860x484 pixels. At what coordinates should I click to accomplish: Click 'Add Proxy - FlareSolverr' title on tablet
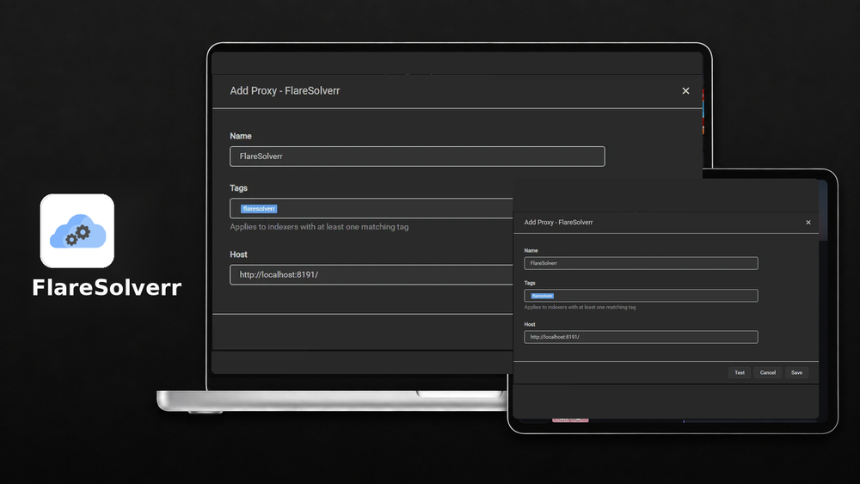558,223
